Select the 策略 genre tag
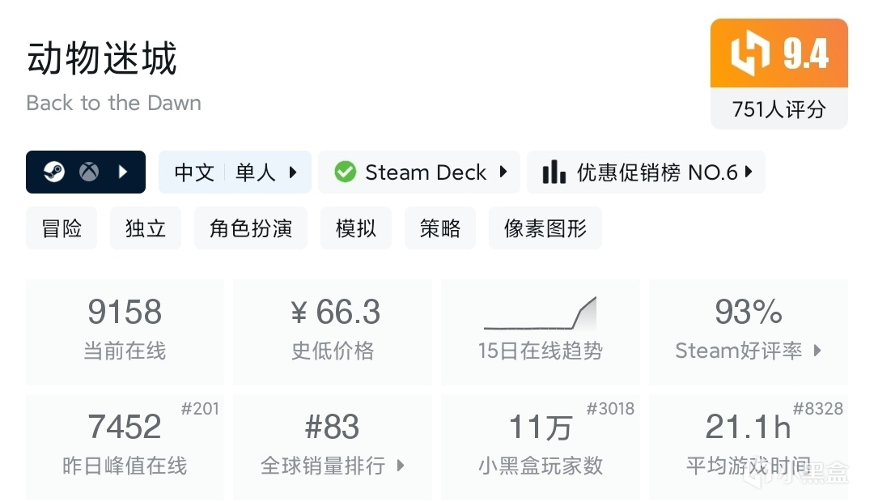This screenshot has height=502, width=874. point(440,228)
